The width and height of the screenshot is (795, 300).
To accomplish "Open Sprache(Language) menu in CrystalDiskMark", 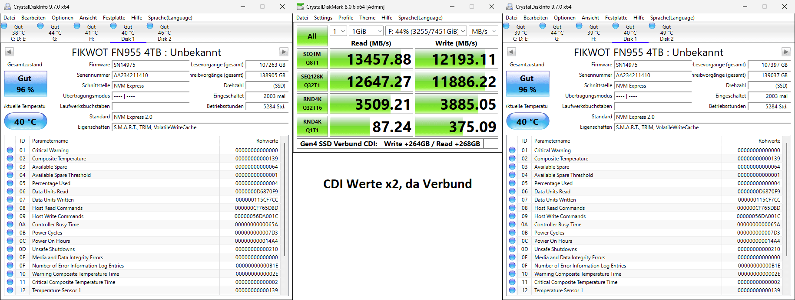I will tap(421, 18).
